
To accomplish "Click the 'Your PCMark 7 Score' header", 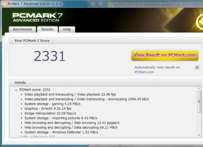I will (x=32, y=41).
